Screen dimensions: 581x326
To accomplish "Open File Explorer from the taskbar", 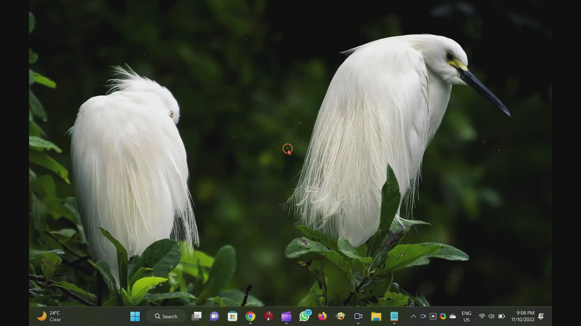I will 376,316.
